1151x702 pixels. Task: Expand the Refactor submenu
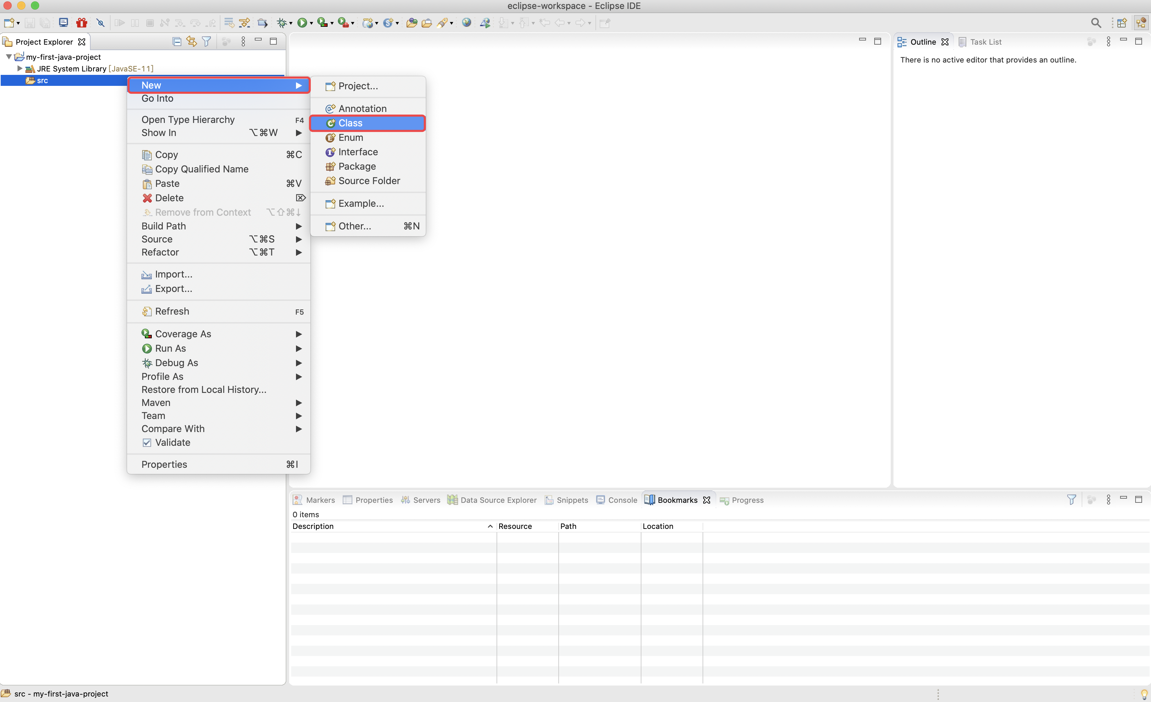point(219,252)
